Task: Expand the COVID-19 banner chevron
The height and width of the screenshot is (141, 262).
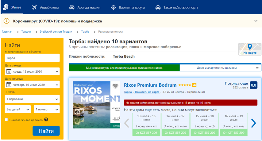Action: 256,21
